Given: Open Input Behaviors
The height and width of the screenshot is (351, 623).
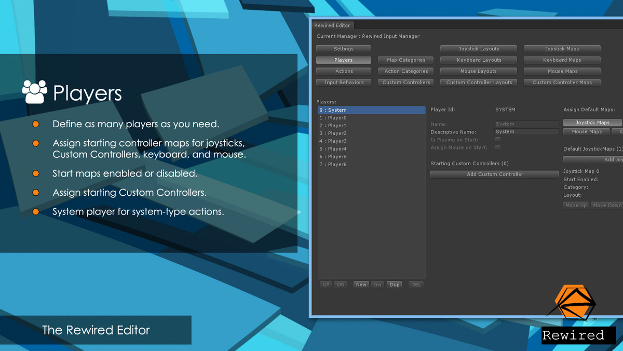Looking at the screenshot, I should click(343, 83).
